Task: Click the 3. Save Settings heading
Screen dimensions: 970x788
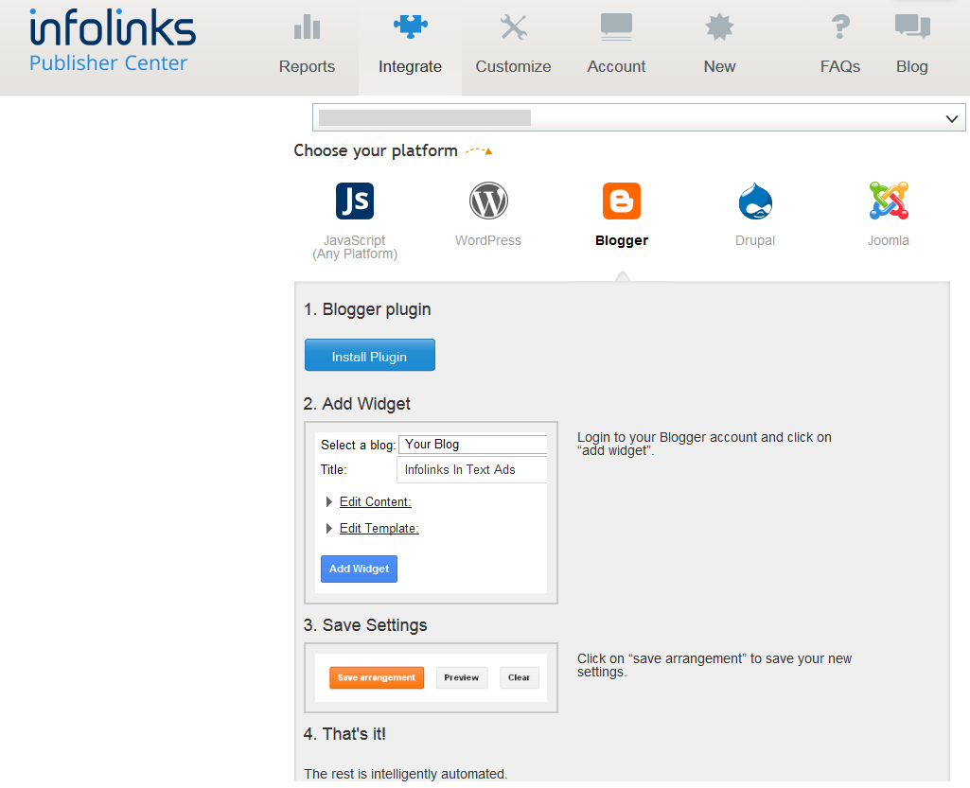Action: pyautogui.click(x=365, y=625)
